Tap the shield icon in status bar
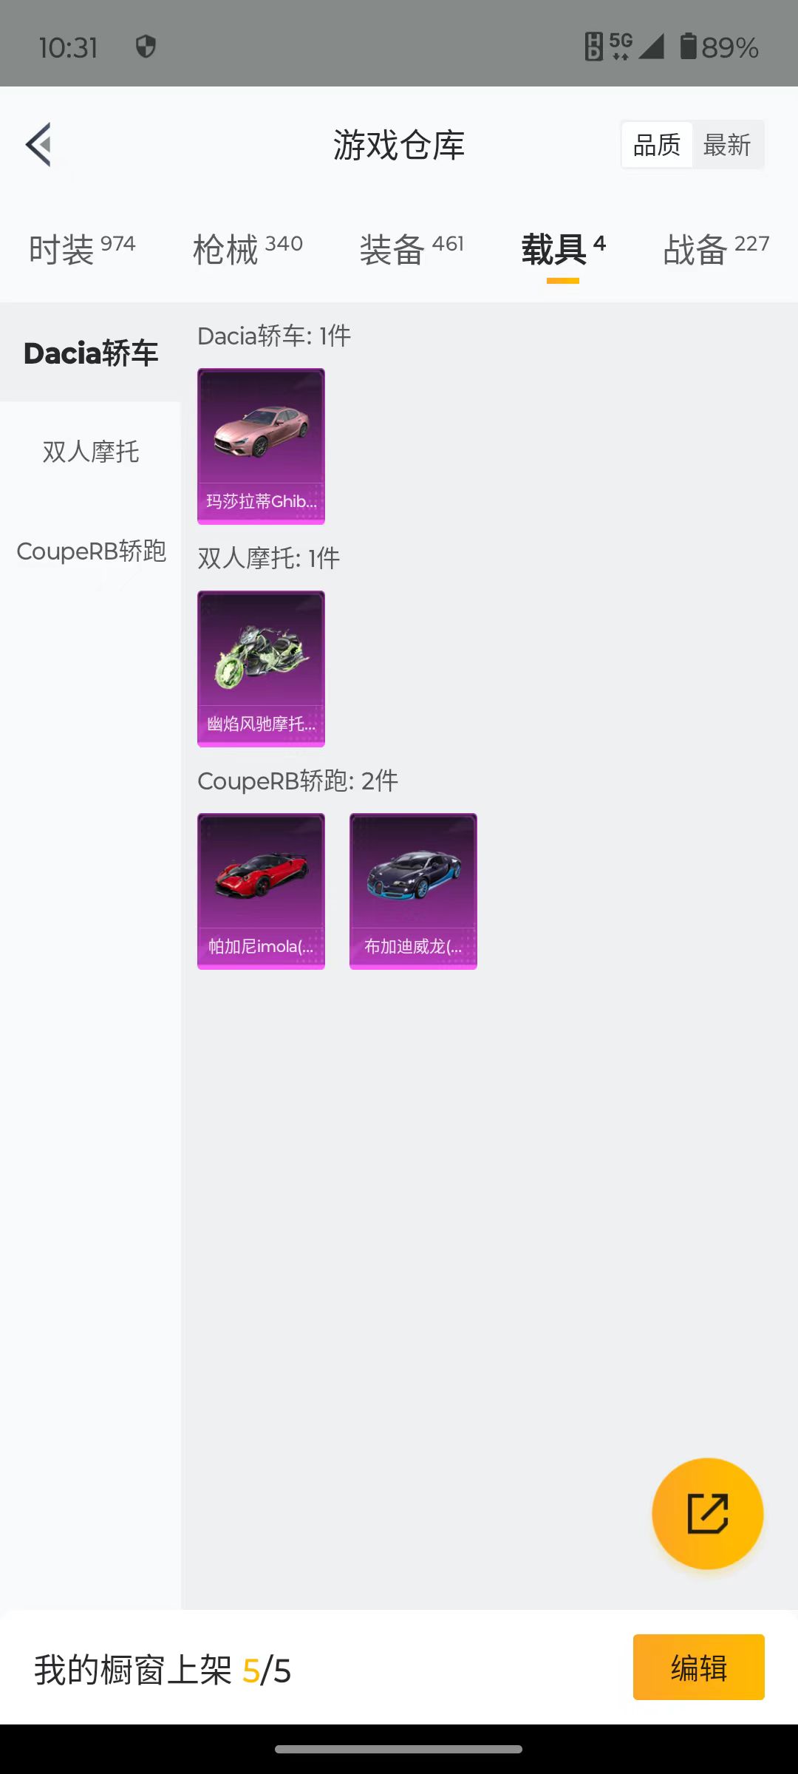 point(146,47)
